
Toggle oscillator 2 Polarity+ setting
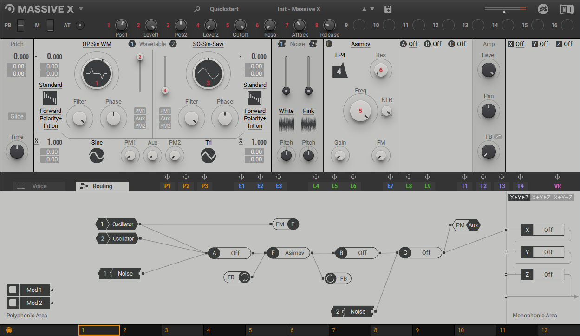[254, 118]
